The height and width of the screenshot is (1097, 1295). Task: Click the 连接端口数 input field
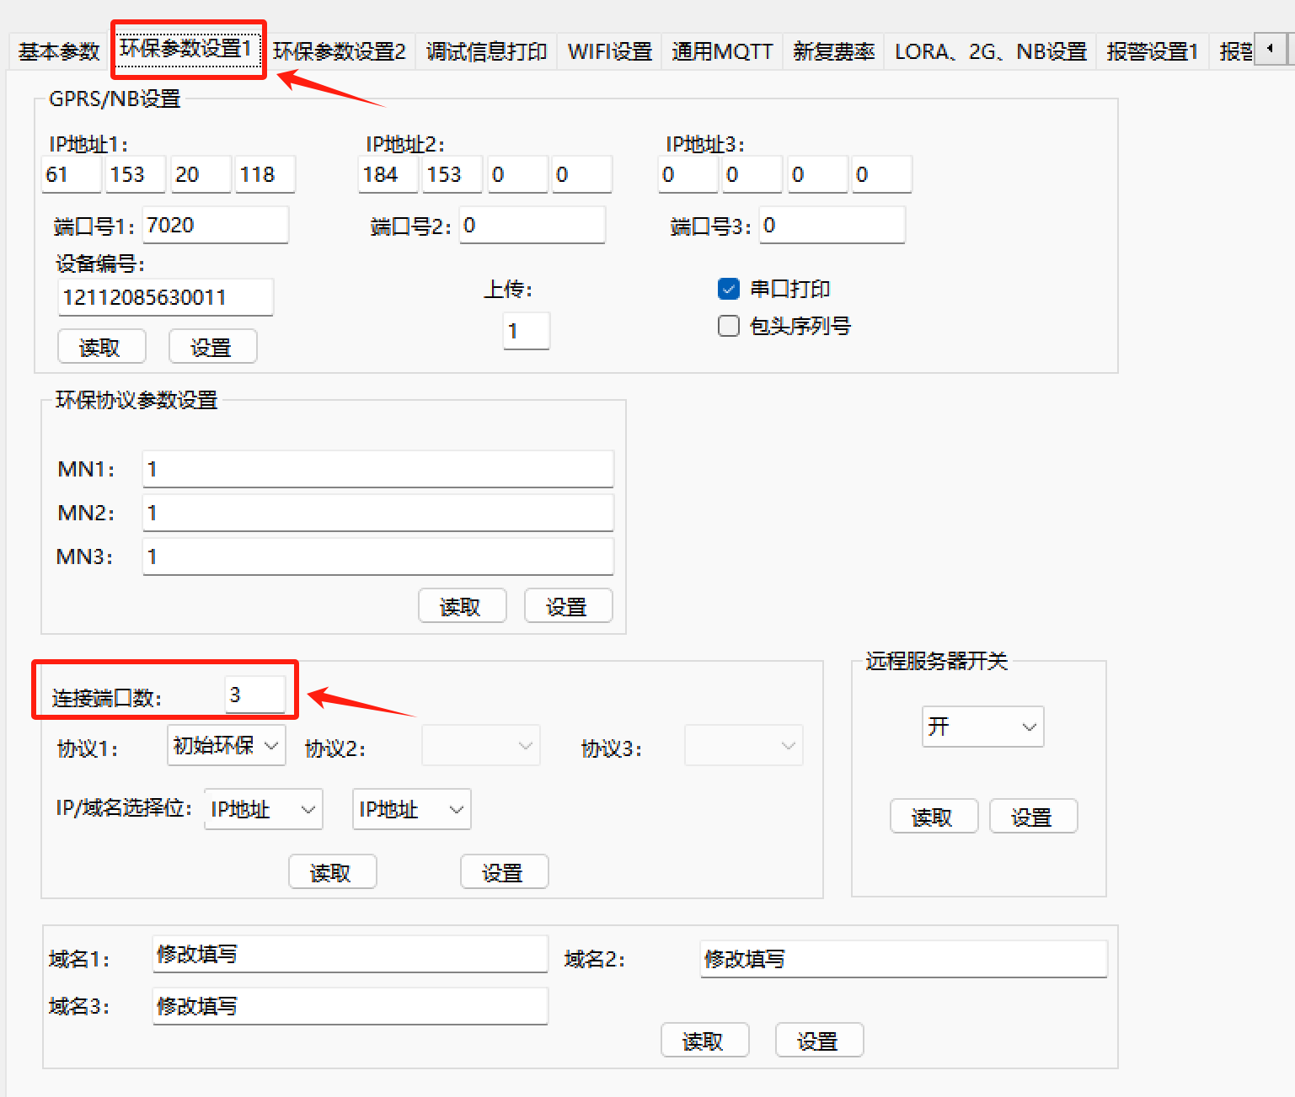click(x=254, y=695)
